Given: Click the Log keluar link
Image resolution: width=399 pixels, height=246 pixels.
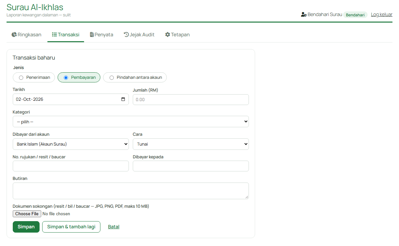Looking at the screenshot, I should tap(382, 15).
